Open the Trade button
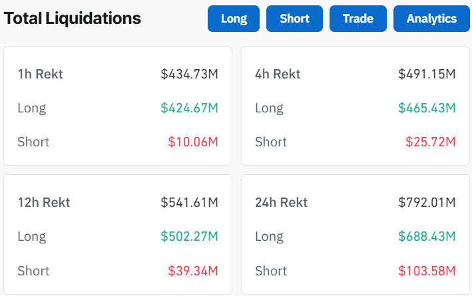This screenshot has width=472, height=296. click(x=358, y=19)
